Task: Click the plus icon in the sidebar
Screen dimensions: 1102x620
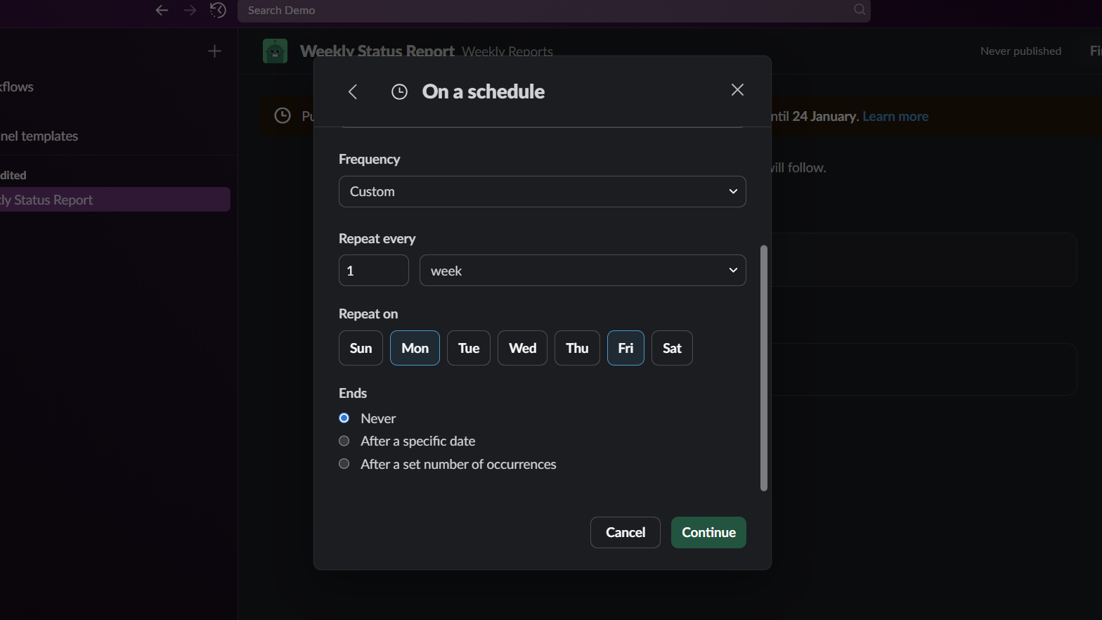Action: click(x=214, y=51)
